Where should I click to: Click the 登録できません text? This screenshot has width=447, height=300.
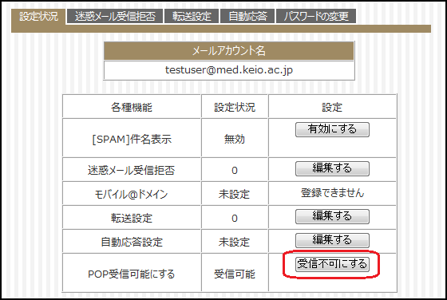[x=332, y=193]
